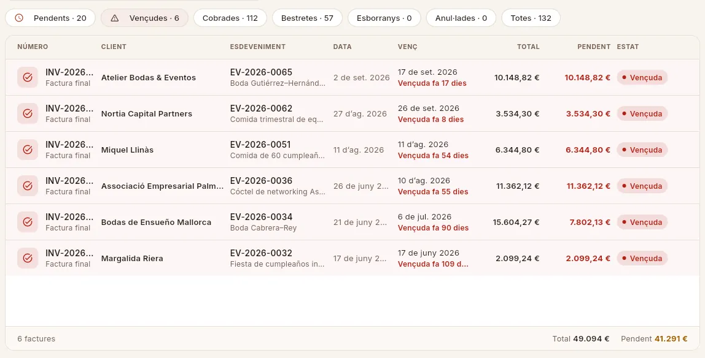Screen dimensions: 705x358
Task: Open event EV-2026-0062
Action: tap(261, 109)
